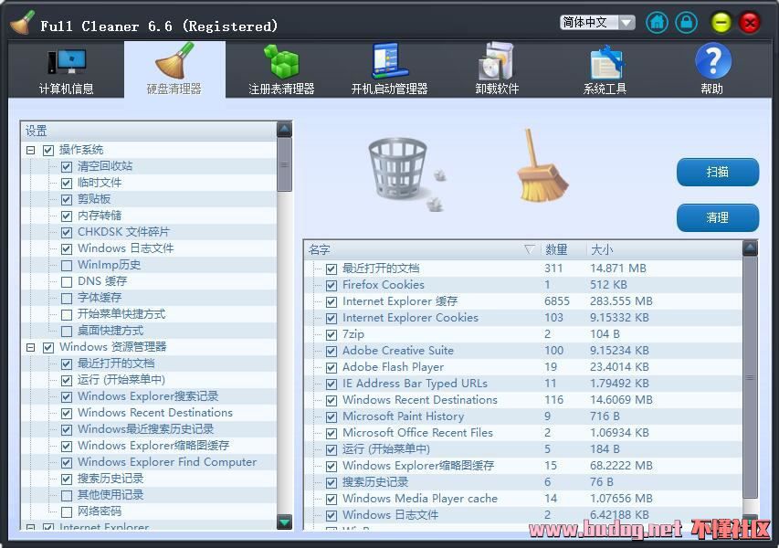Uncheck Firefox Cookies in results list
779x548 pixels.
(x=332, y=285)
